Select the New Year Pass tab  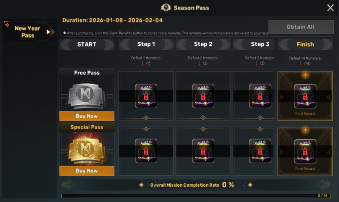tap(27, 32)
